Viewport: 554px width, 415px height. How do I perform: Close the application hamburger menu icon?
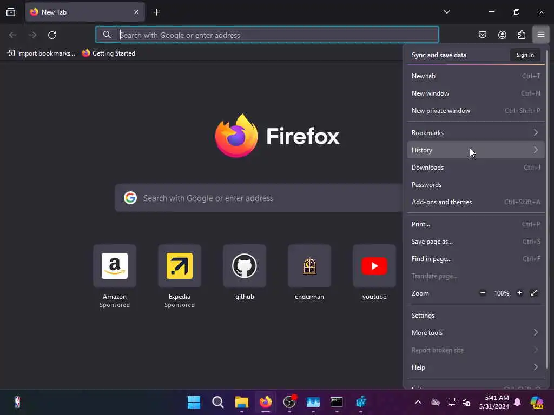541,35
